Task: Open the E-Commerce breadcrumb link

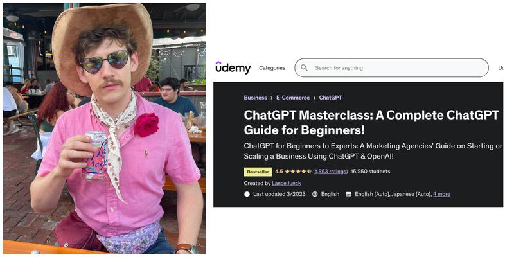Action: (x=293, y=98)
